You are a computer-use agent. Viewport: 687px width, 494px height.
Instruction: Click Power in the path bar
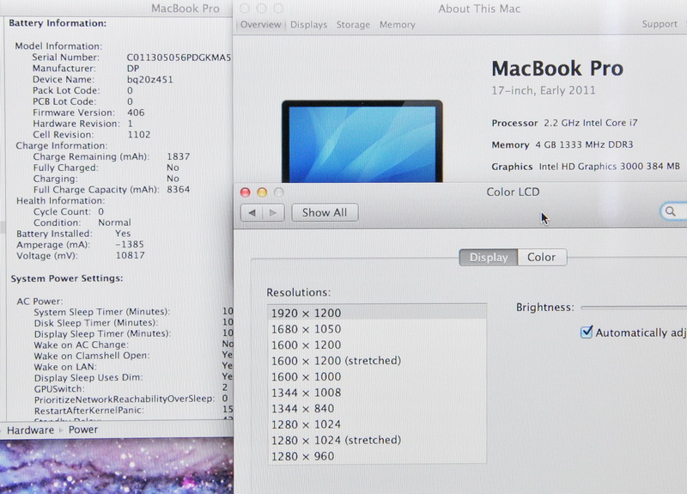(x=83, y=430)
